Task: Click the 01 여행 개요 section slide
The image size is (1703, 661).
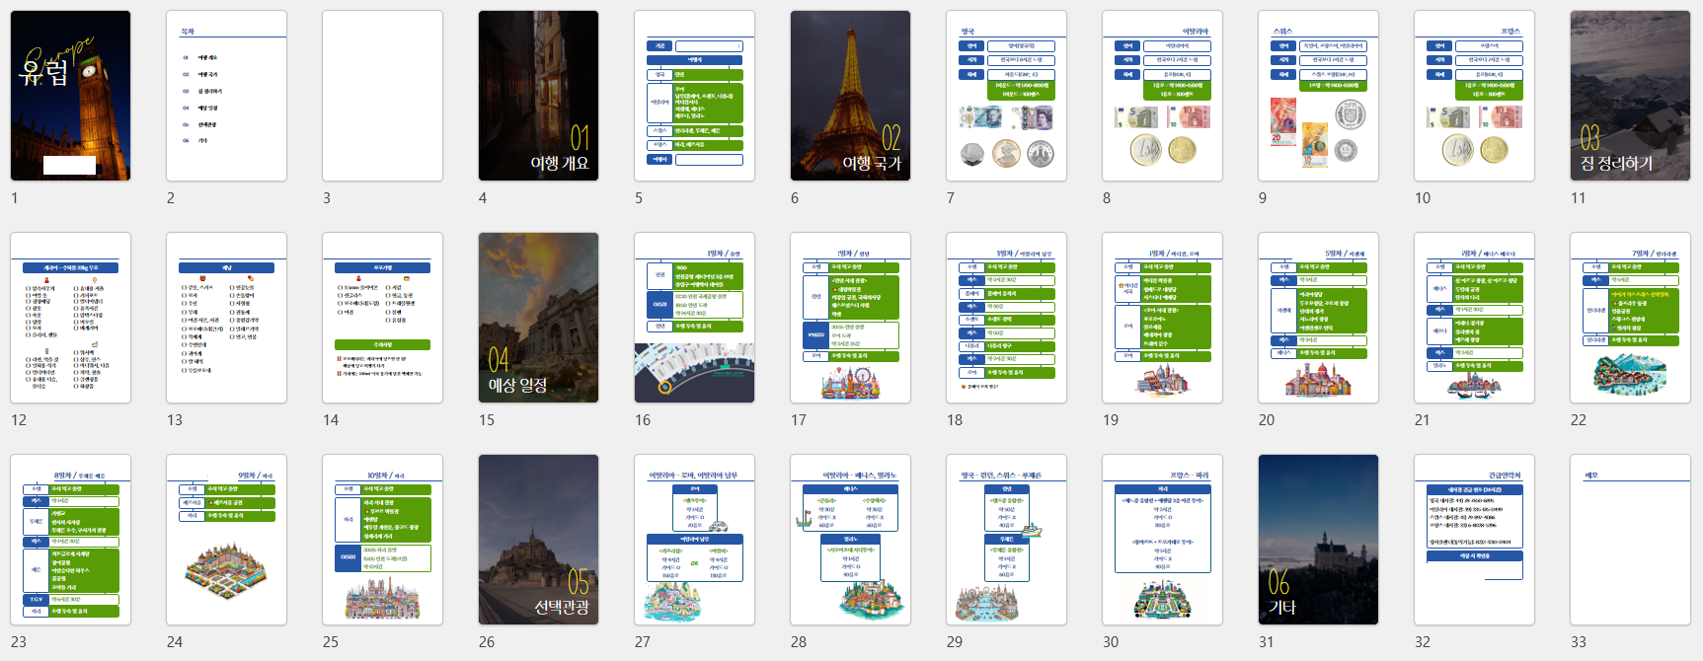Action: tap(538, 96)
